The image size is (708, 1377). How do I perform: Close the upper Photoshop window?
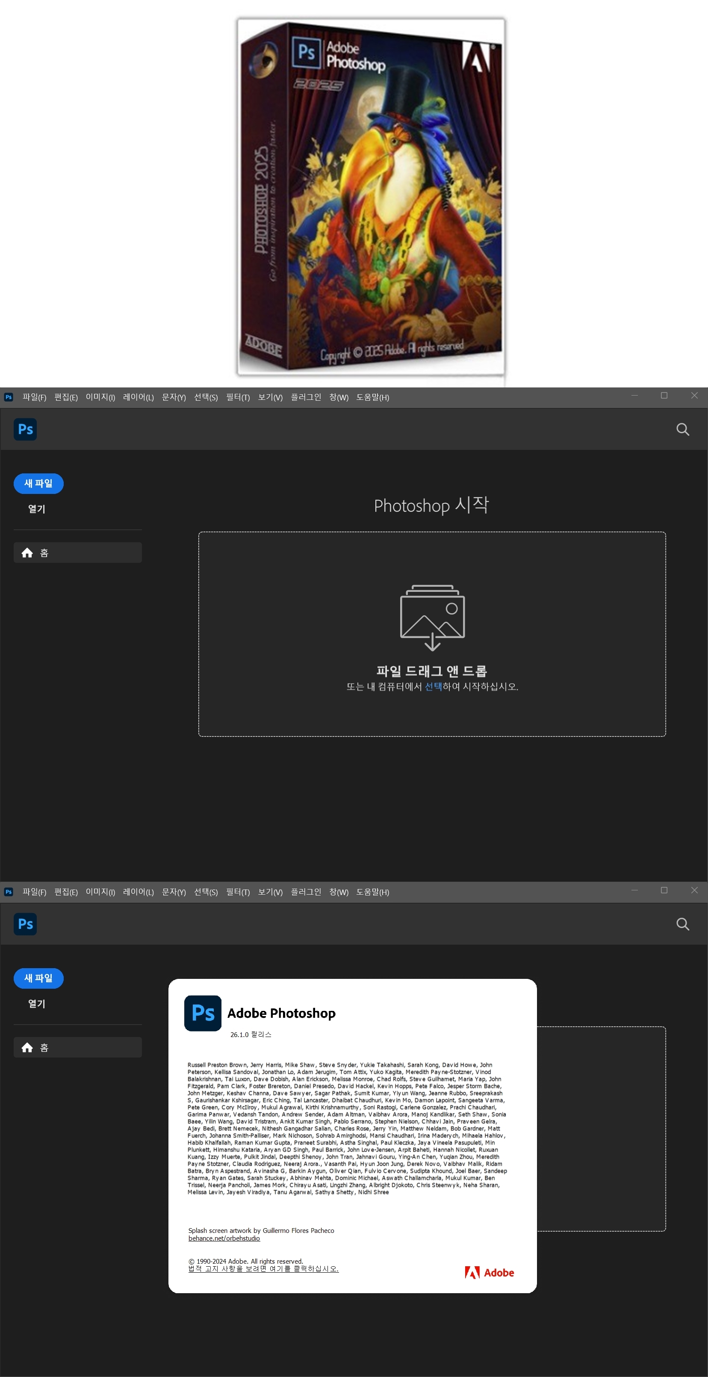coord(694,396)
